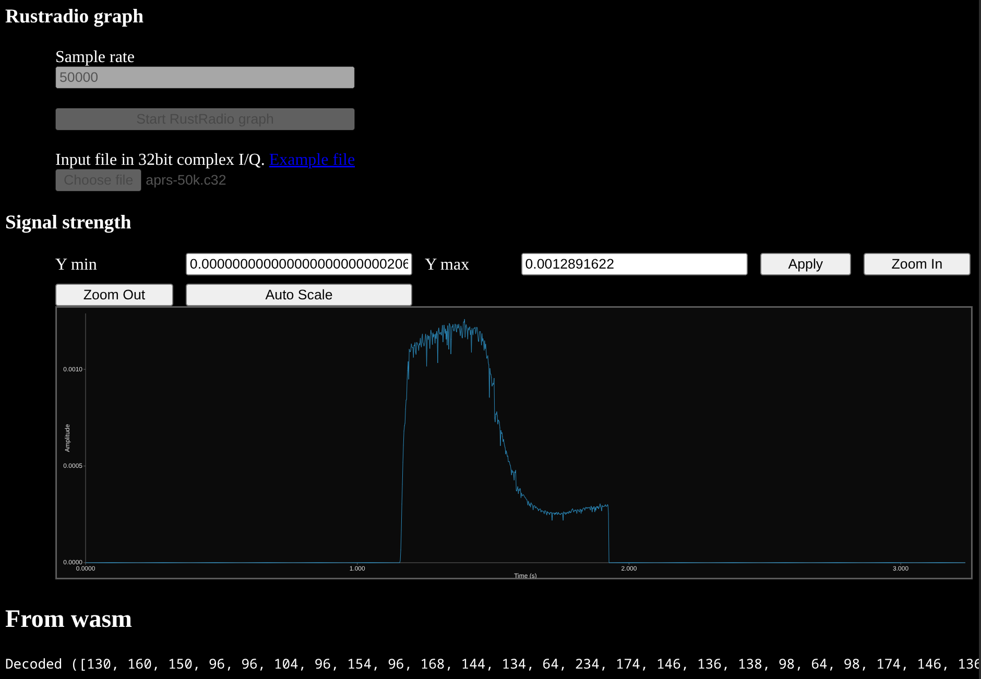The height and width of the screenshot is (679, 981).
Task: Click the selected filename aprs-50k.c32
Action: tap(186, 180)
